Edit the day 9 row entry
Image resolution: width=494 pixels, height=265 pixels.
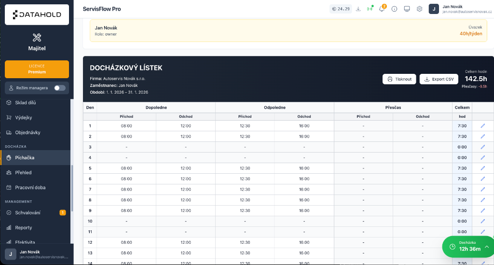pyautogui.click(x=483, y=210)
